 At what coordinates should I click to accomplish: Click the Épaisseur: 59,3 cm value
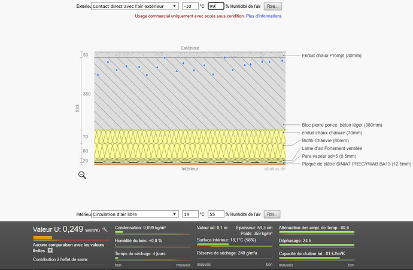tap(254, 228)
